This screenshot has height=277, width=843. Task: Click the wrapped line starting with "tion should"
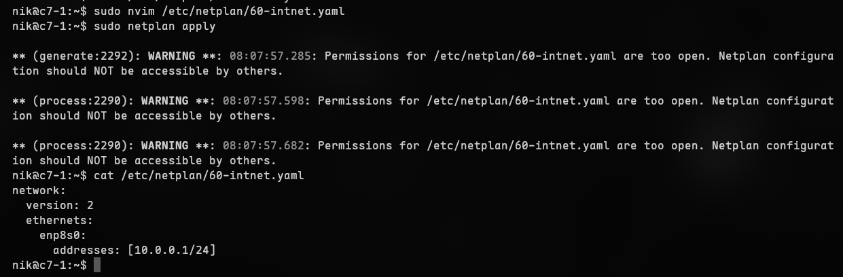pos(147,71)
